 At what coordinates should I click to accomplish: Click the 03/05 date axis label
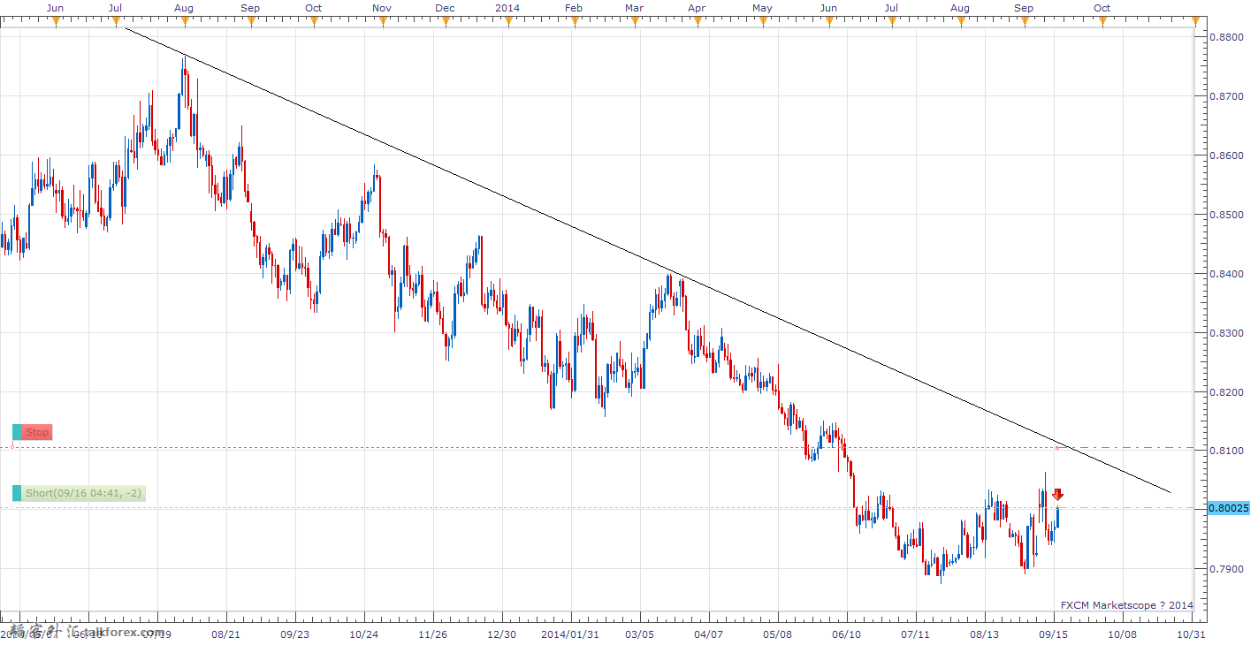pos(640,634)
